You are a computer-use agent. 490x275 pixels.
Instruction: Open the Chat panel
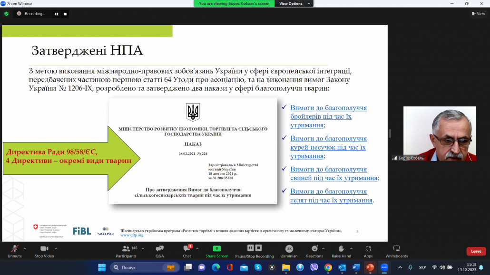(x=187, y=249)
